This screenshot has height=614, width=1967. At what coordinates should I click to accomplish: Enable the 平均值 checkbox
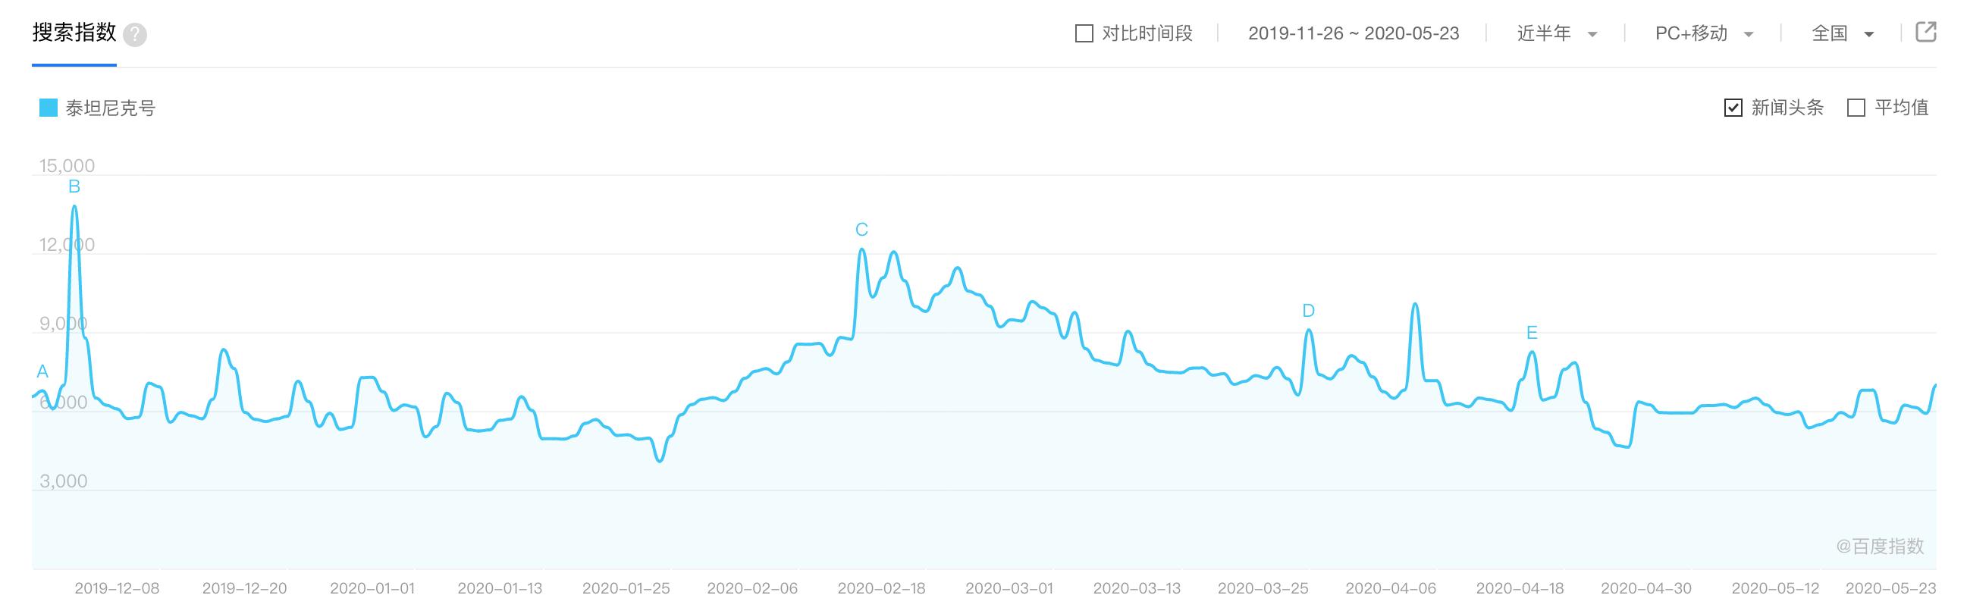(1857, 108)
